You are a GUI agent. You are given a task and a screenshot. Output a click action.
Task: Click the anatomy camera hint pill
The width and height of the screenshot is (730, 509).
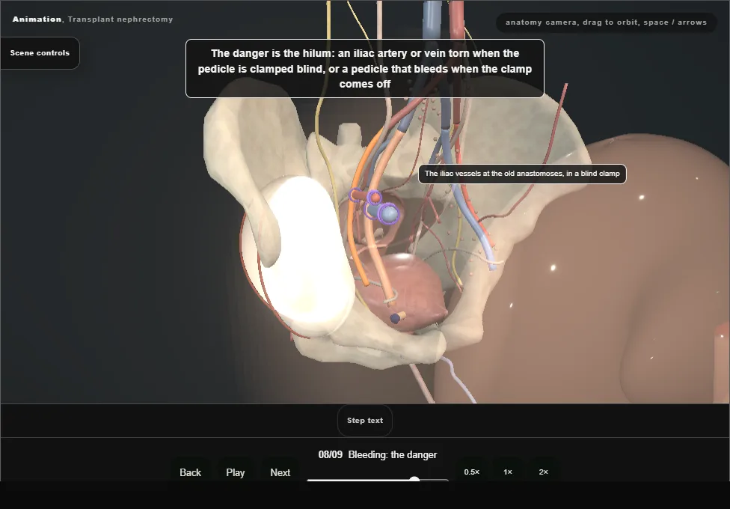click(606, 22)
